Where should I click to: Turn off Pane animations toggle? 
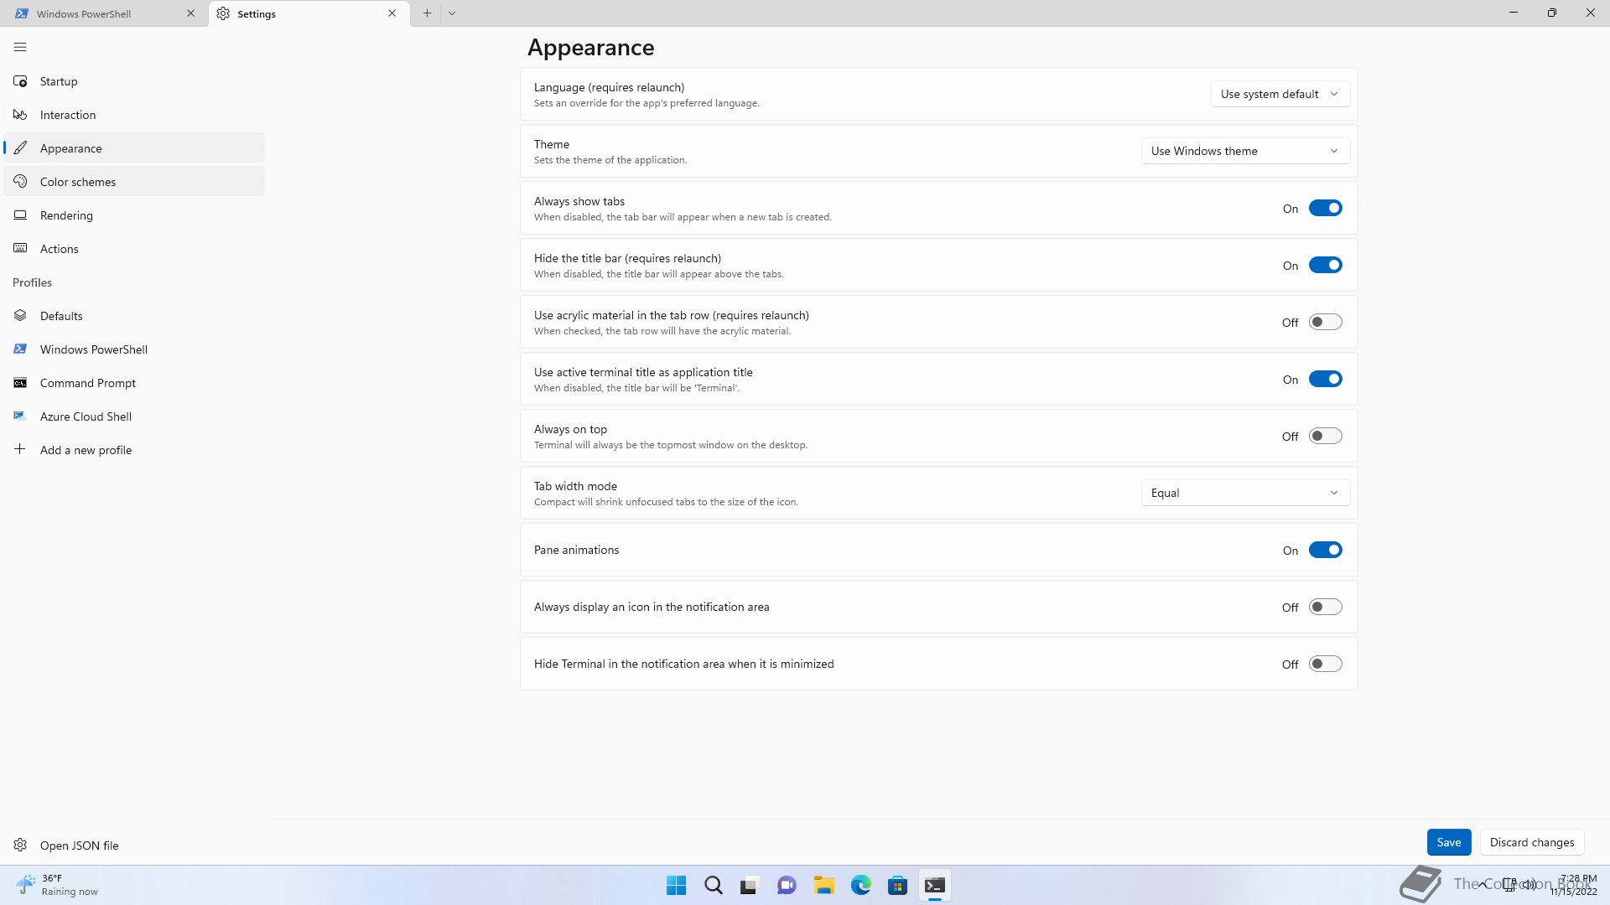[1325, 550]
